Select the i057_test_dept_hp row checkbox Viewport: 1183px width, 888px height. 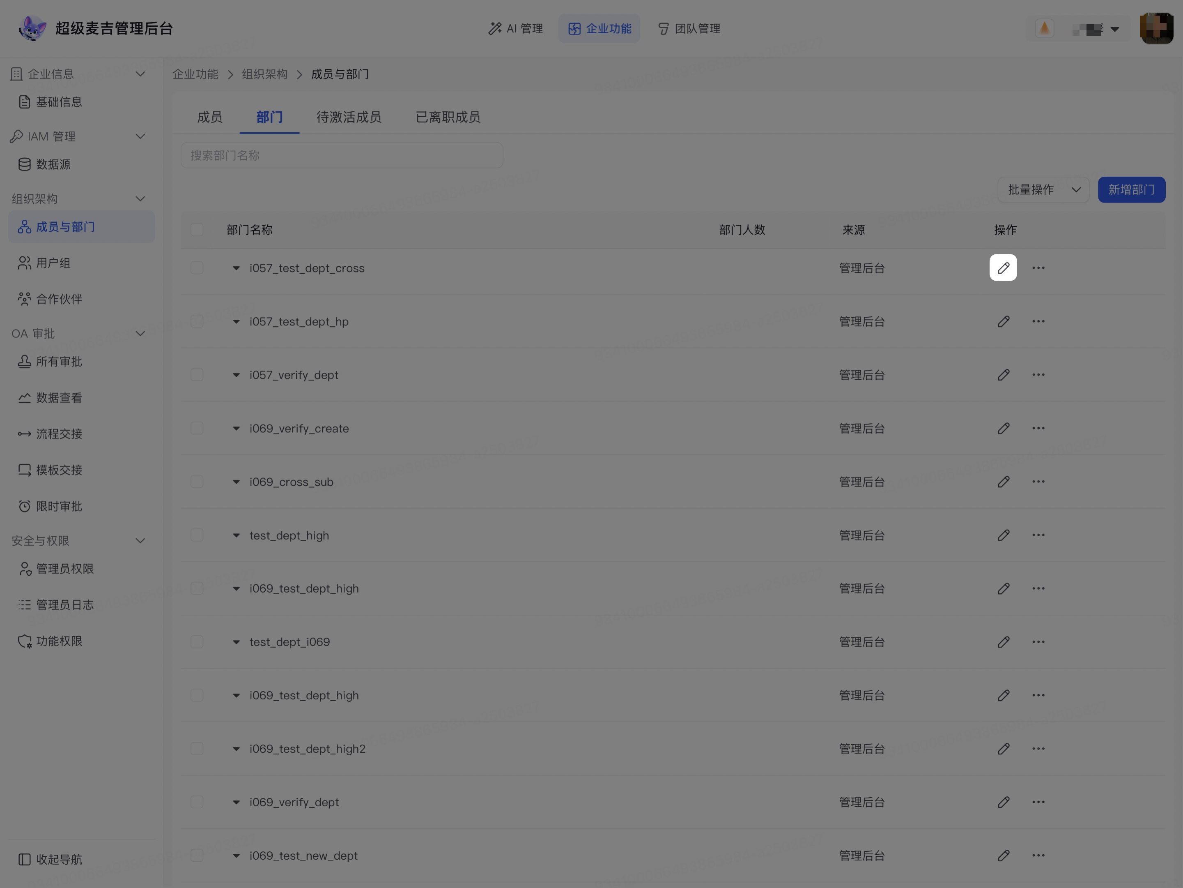pyautogui.click(x=197, y=321)
